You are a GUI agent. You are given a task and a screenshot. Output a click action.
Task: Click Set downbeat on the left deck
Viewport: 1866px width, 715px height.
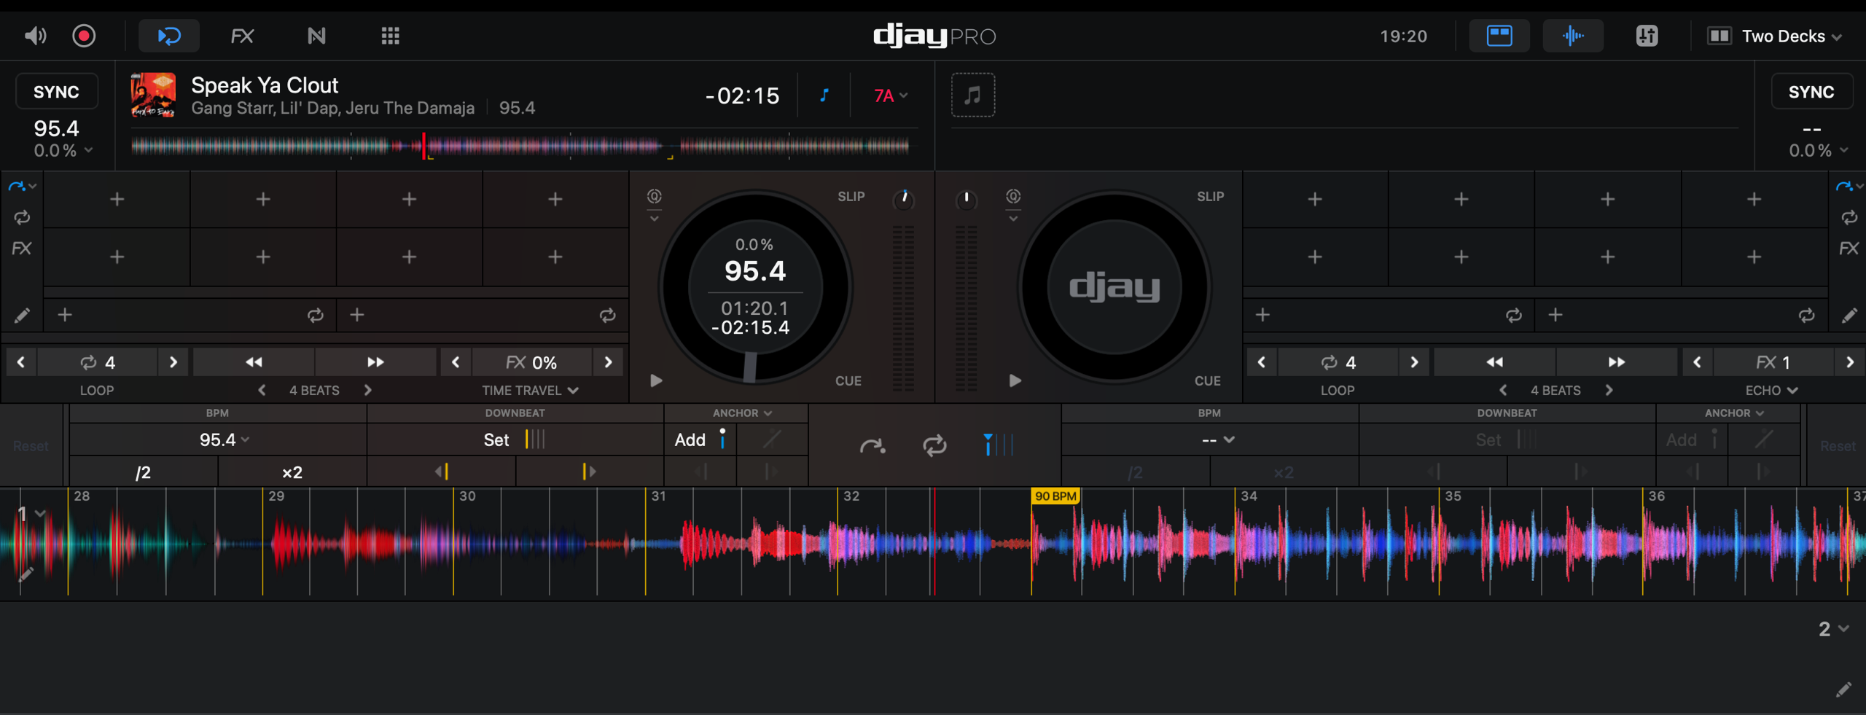(514, 439)
